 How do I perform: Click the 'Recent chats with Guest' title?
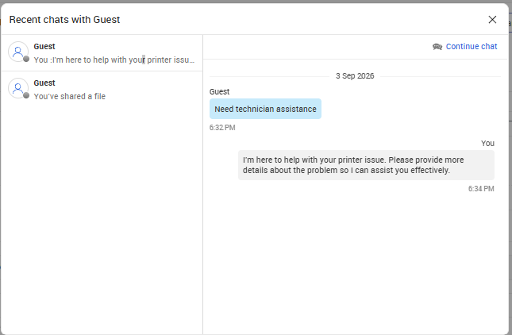(64, 20)
